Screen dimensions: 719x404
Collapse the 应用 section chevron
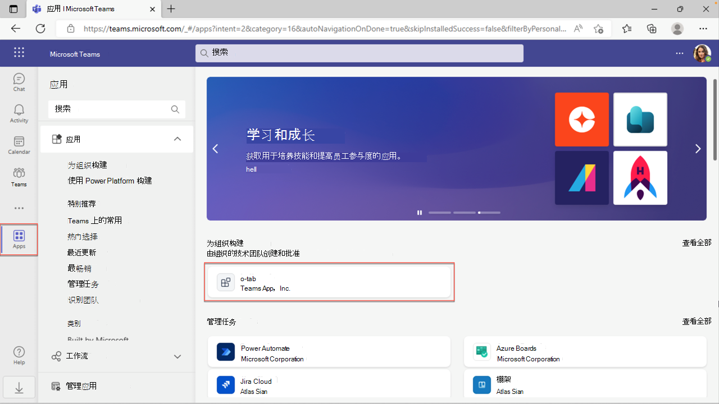178,139
